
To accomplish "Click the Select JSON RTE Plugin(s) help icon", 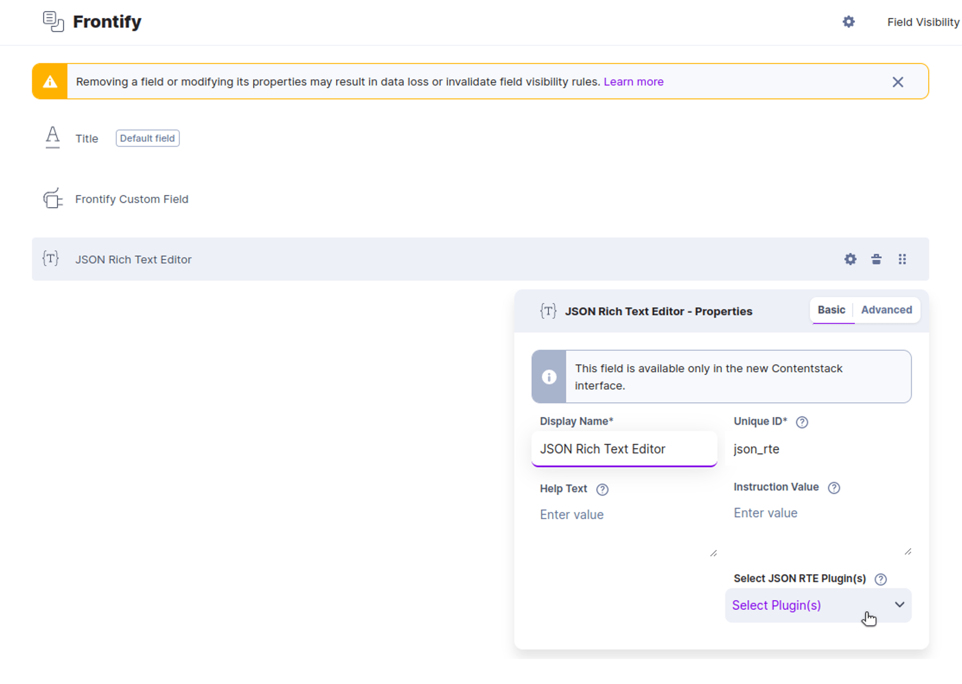I will click(x=881, y=579).
